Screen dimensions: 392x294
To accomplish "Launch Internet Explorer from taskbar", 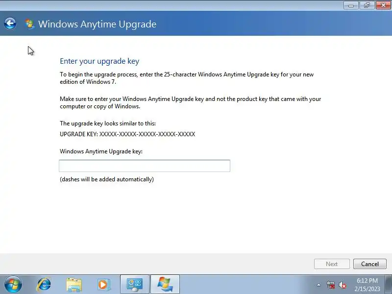I will (x=44, y=285).
